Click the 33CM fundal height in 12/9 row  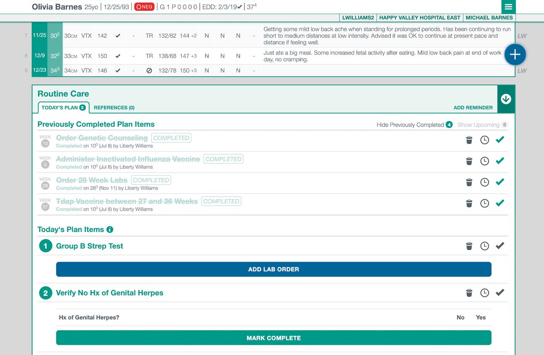pos(70,56)
